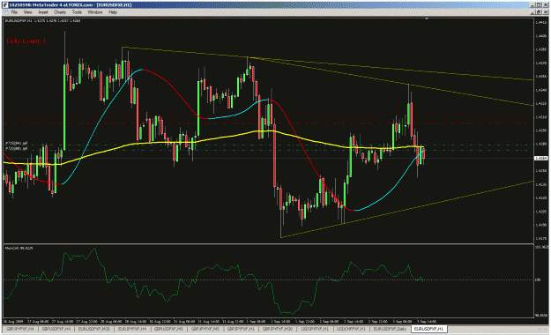Image resolution: width=551 pixels, height=335 pixels.
Task: Click the current price tag on the price axis
Action: [x=540, y=158]
